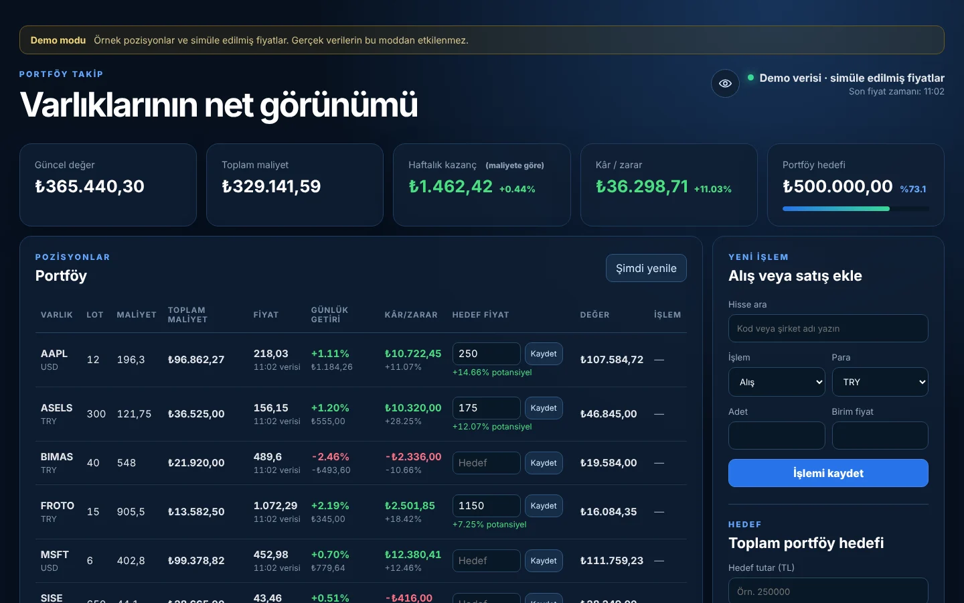Open the İşlem dropdown set to Alış
Screen dimensions: 964x603
[x=777, y=382]
